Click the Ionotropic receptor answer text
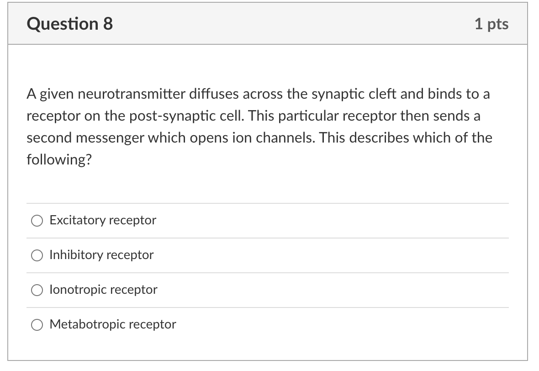This screenshot has height=371, width=539. 103,290
